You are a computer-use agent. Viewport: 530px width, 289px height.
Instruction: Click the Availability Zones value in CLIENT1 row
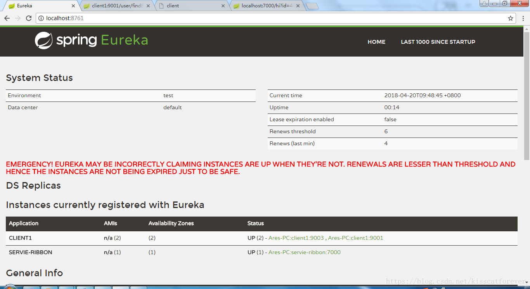(x=152, y=238)
